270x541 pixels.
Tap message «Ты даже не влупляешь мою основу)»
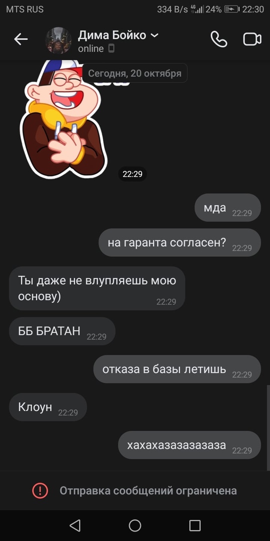pyautogui.click(x=97, y=289)
